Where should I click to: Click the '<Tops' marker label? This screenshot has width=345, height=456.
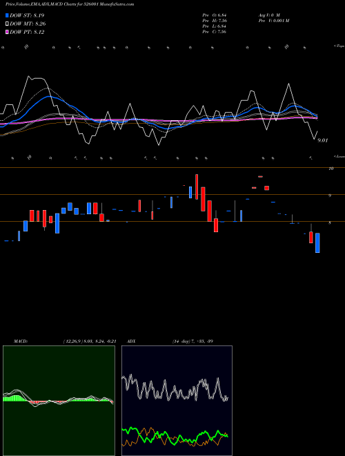(x=339, y=46)
